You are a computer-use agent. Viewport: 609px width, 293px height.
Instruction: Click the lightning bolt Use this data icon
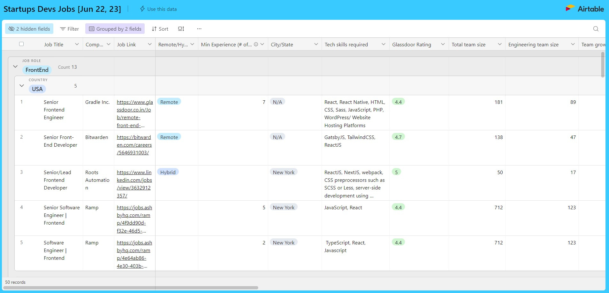142,9
